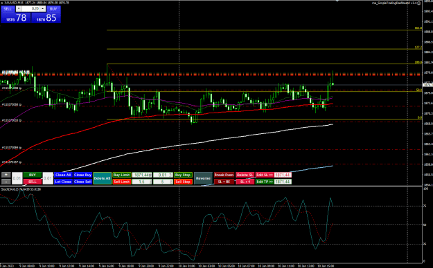
Task: Click the 1.5 value field beside Sell Limit
Action: (x=142, y=182)
